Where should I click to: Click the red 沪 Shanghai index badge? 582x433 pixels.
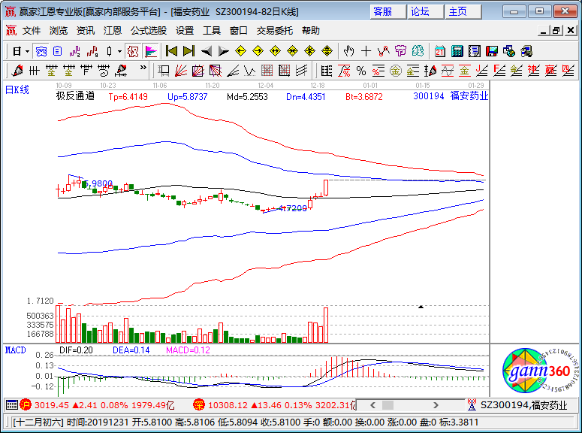[26, 404]
